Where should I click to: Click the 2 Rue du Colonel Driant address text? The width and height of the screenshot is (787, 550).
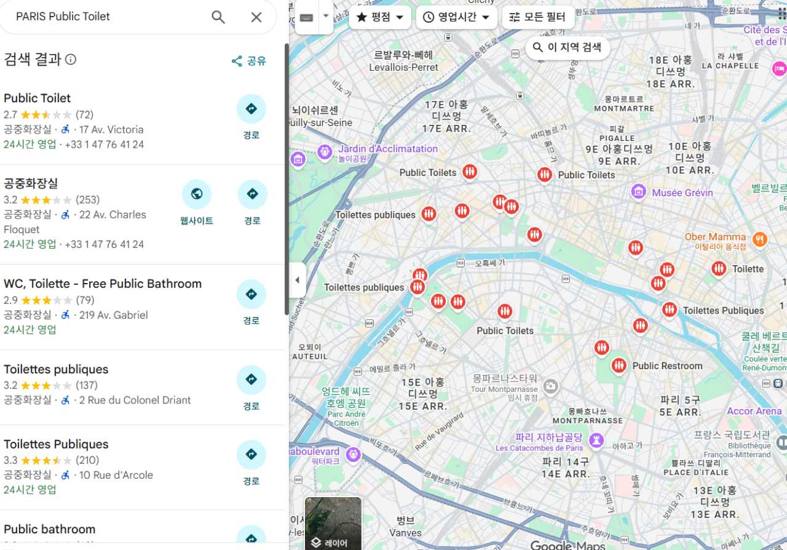click(x=135, y=401)
